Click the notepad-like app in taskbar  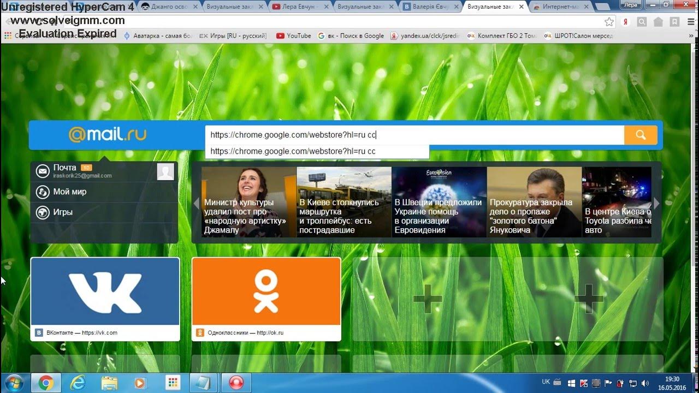[x=204, y=383]
